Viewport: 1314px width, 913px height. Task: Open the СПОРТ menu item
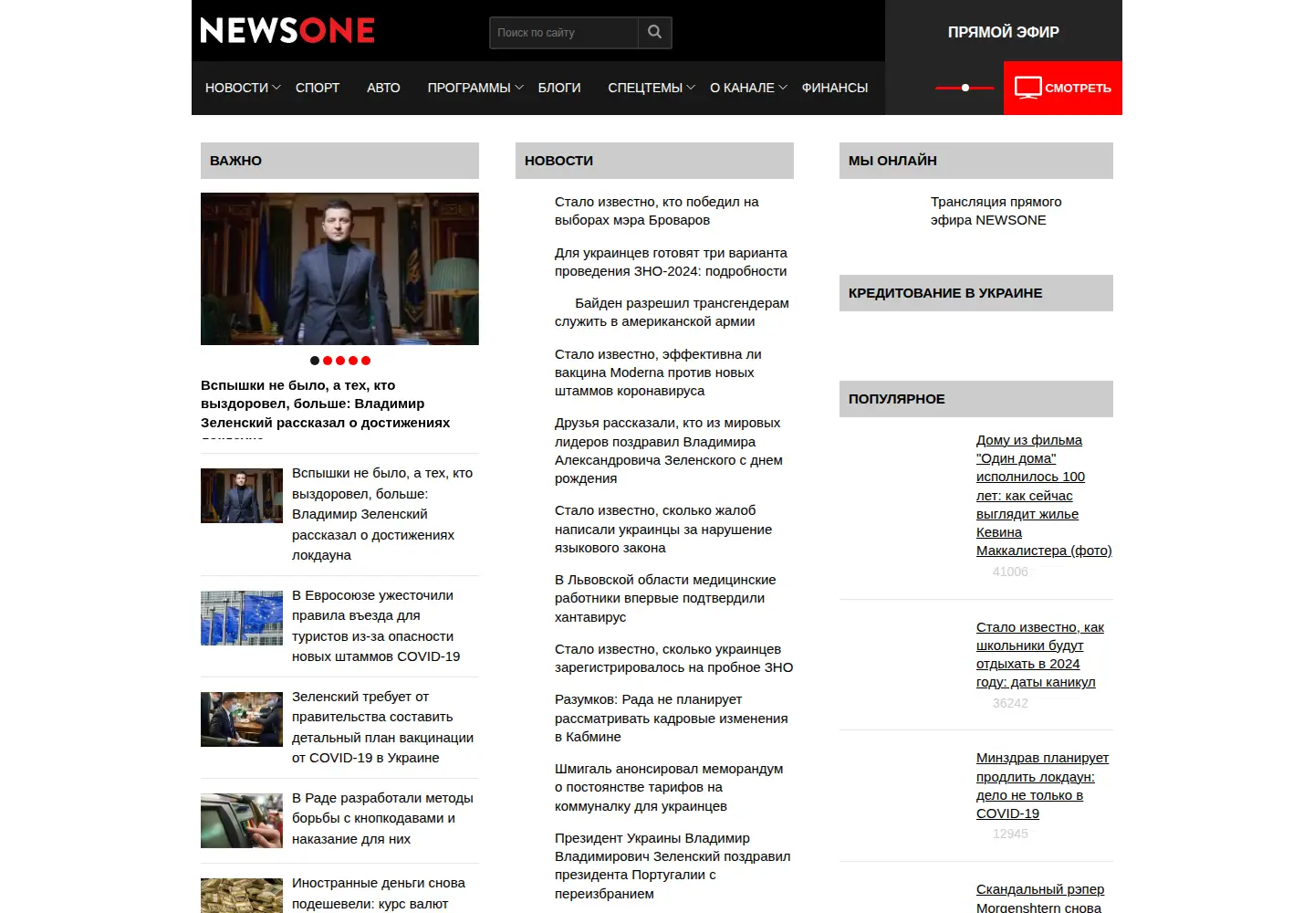tap(318, 88)
